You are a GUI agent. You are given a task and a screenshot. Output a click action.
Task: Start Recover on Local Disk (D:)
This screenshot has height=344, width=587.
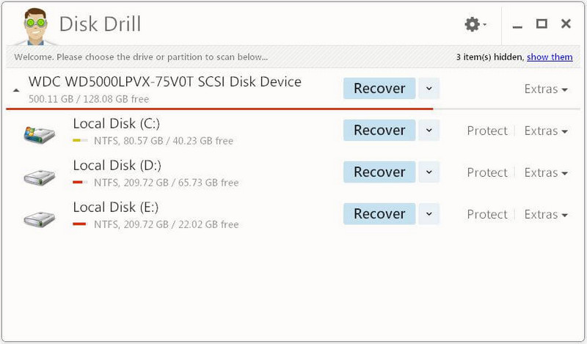pyautogui.click(x=379, y=172)
